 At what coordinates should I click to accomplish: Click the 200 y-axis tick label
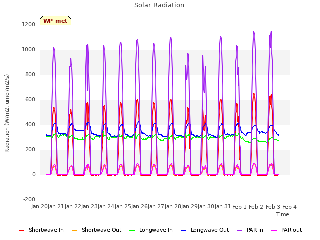[30, 150]
